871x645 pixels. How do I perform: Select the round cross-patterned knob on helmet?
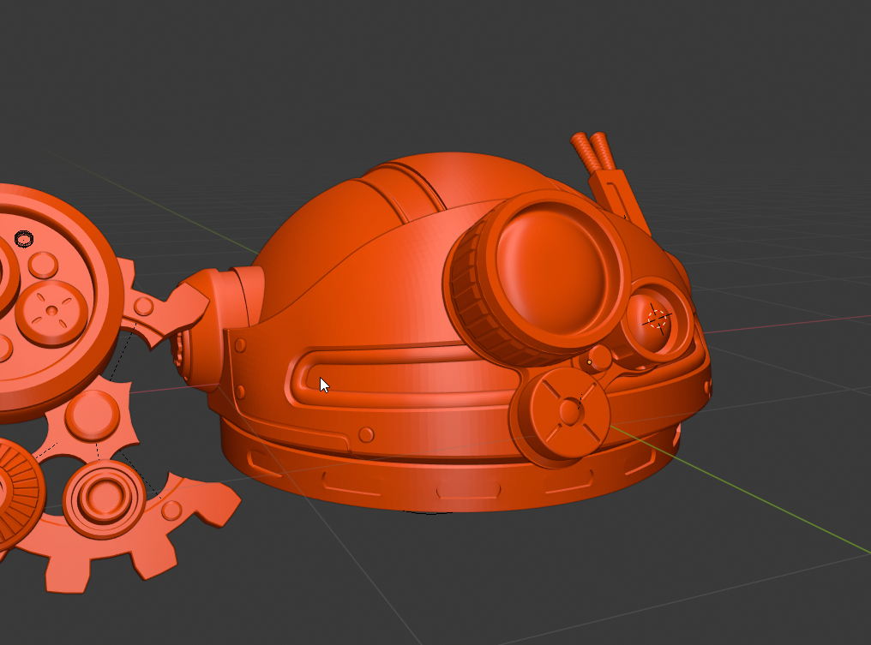click(x=564, y=412)
